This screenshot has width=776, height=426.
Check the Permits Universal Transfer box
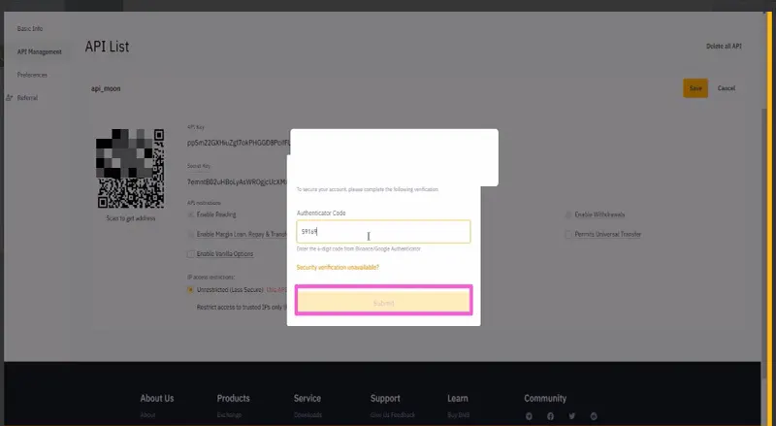pyautogui.click(x=568, y=234)
